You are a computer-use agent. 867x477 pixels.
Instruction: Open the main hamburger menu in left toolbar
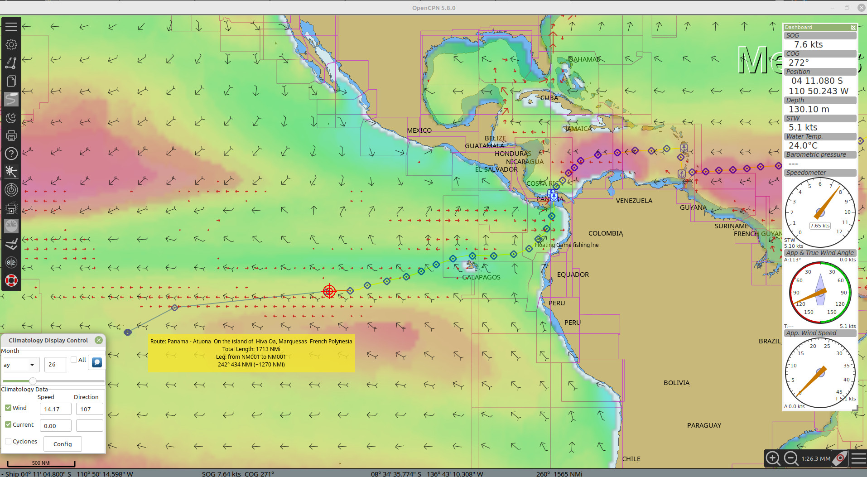11,26
